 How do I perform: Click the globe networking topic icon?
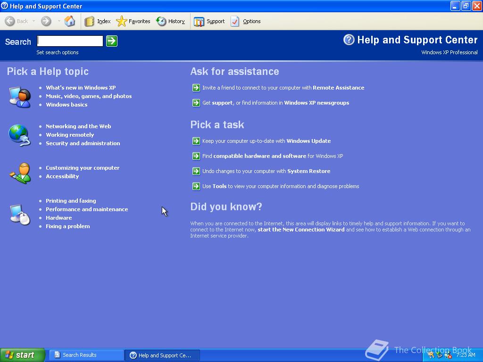(x=19, y=135)
